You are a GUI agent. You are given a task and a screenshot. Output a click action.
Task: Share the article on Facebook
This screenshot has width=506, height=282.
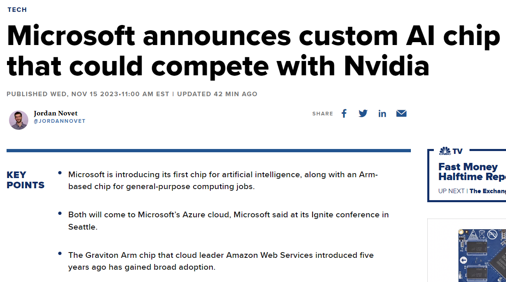click(x=344, y=113)
